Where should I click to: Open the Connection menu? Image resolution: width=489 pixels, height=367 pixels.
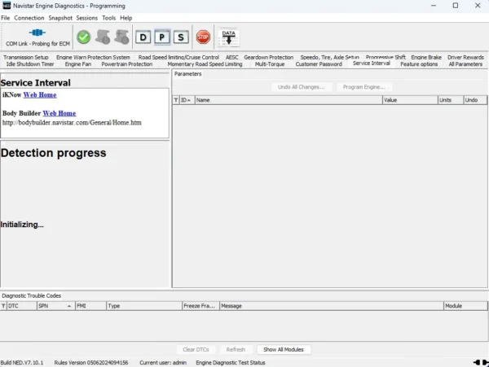pos(29,18)
